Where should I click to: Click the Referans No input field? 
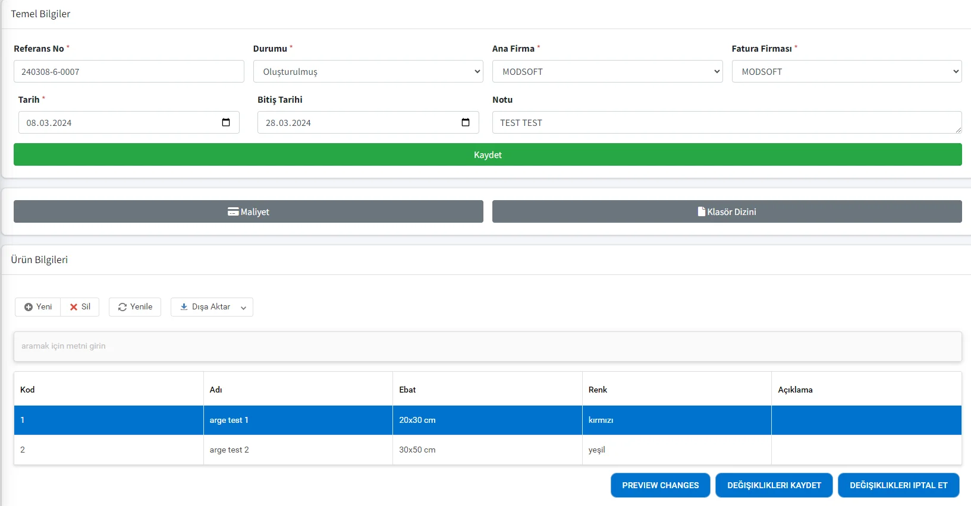129,71
